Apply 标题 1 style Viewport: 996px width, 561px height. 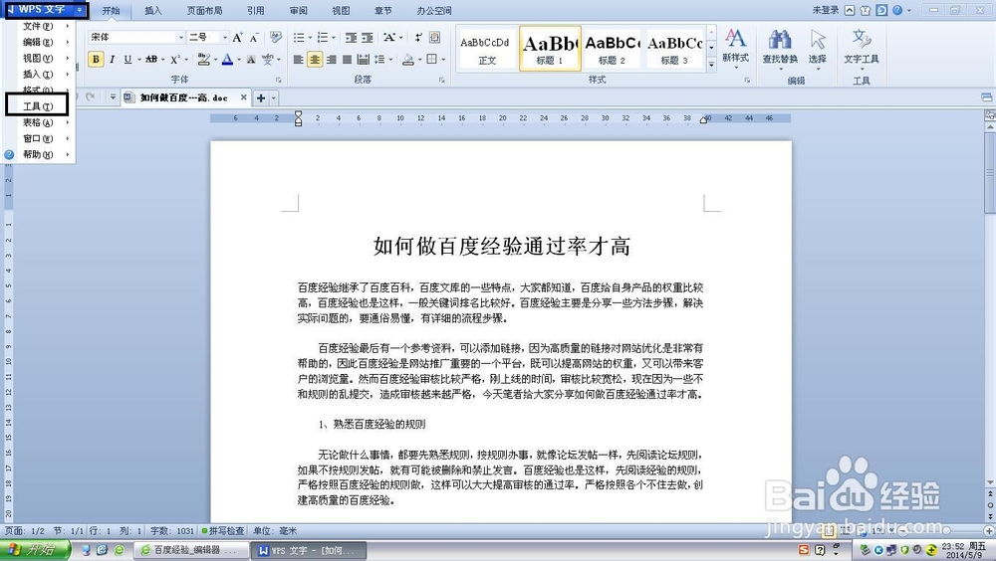550,48
